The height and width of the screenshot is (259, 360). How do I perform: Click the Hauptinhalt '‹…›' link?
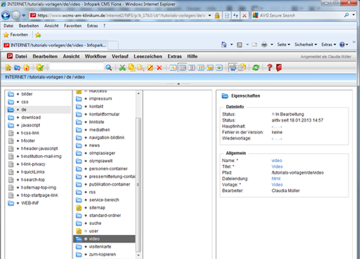pyautogui.click(x=276, y=126)
